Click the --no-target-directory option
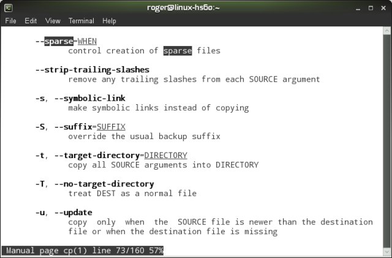 tap(104, 184)
